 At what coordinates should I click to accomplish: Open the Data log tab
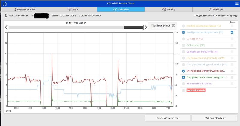[169, 10]
